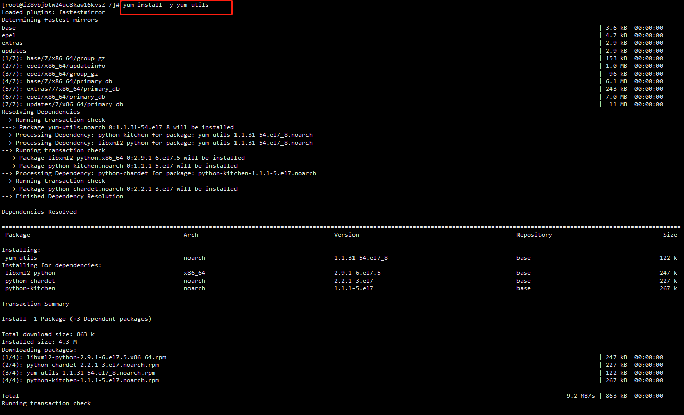Click 'yum-utils' in the package table
Screen dimensions: 684x415
[x=21, y=258]
